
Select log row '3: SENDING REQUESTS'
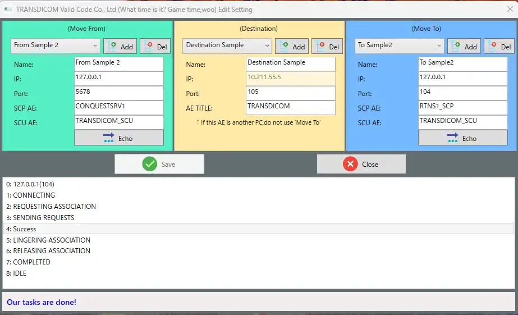(x=259, y=218)
